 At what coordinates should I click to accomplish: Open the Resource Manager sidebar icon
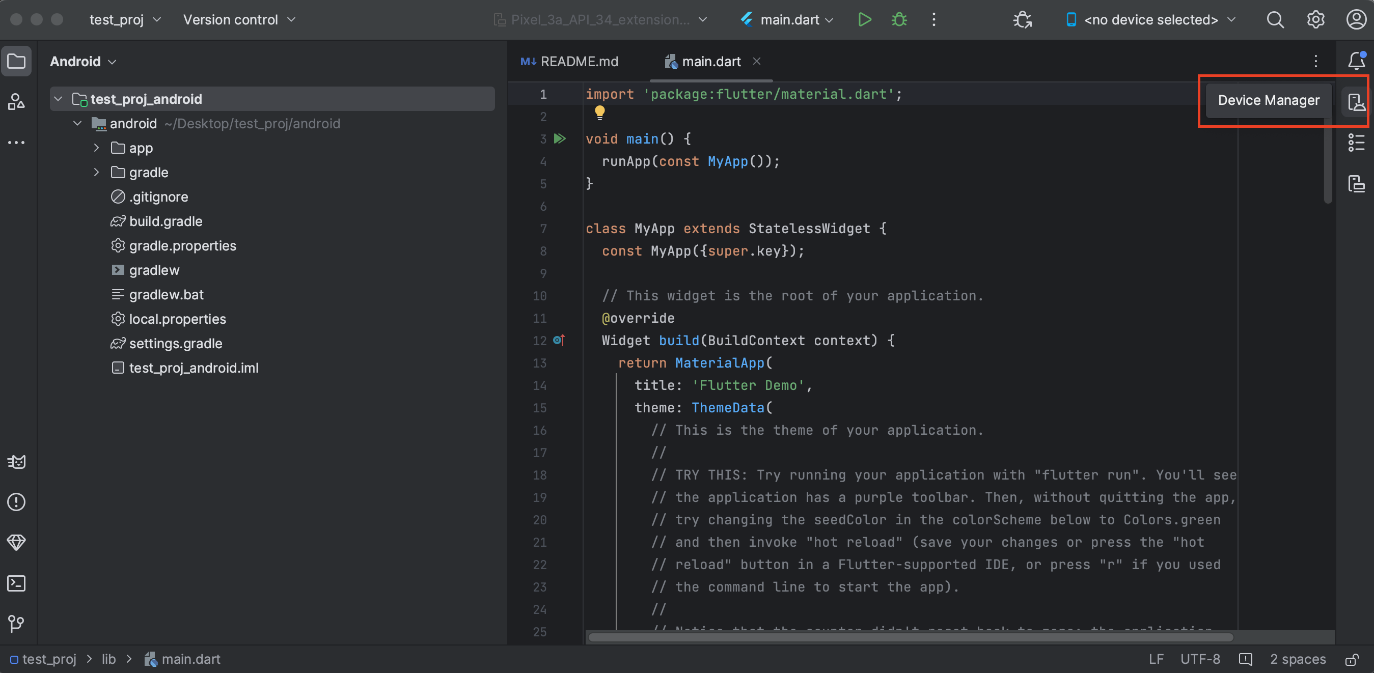click(16, 101)
